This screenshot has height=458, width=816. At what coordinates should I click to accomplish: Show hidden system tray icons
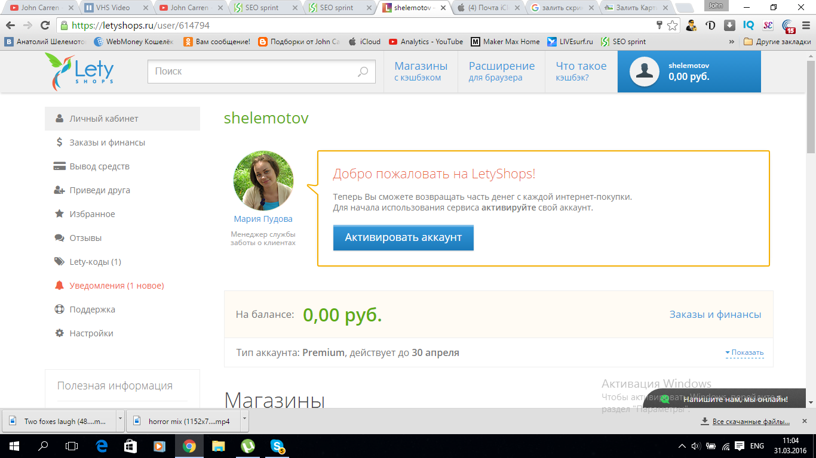tap(682, 445)
